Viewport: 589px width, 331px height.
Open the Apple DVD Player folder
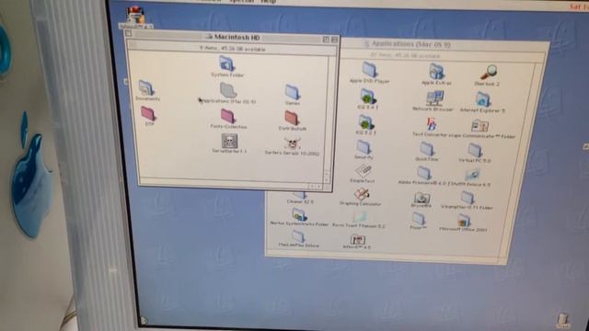point(370,70)
